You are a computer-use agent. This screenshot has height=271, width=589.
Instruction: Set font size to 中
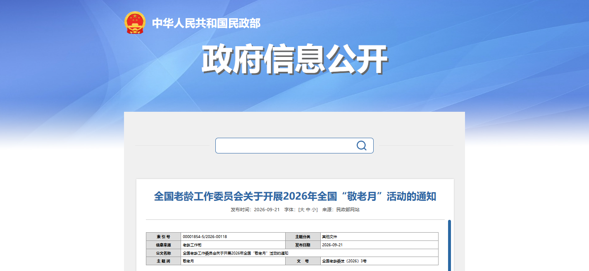point(308,210)
